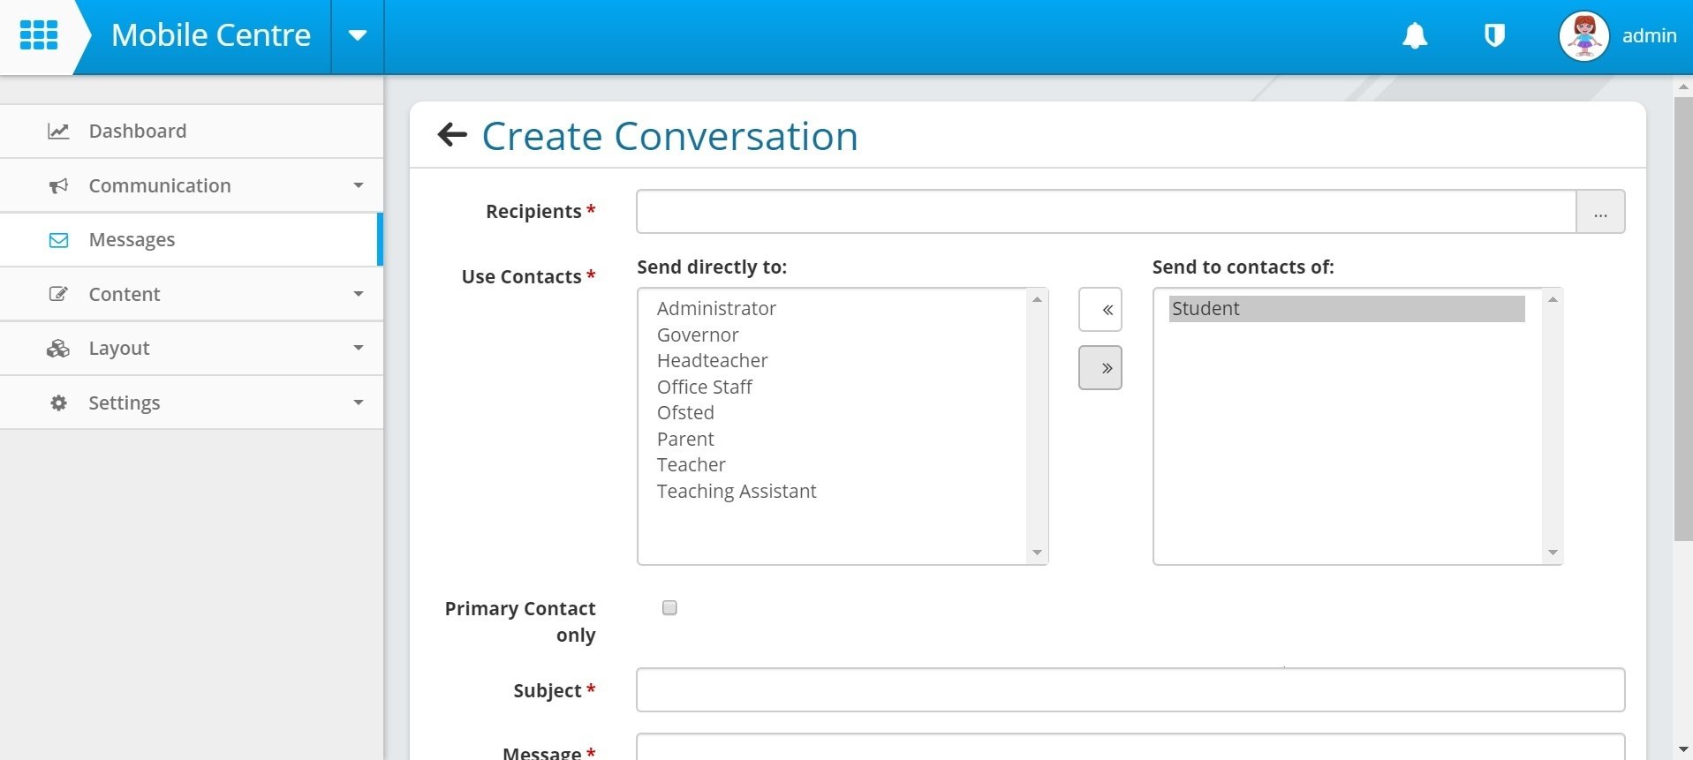Click the Content edit icon
Screen dimensions: 1693x760
[58, 294]
